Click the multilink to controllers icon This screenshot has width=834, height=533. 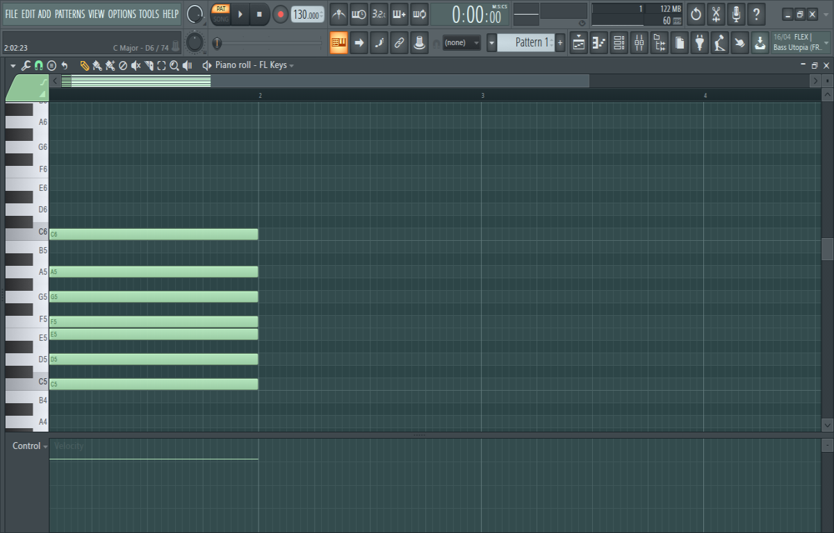(400, 42)
